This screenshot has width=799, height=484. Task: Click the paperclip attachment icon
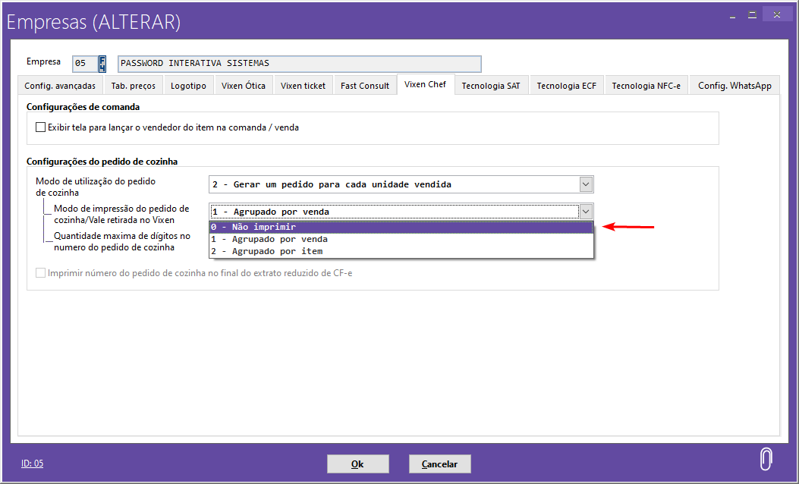click(766, 459)
